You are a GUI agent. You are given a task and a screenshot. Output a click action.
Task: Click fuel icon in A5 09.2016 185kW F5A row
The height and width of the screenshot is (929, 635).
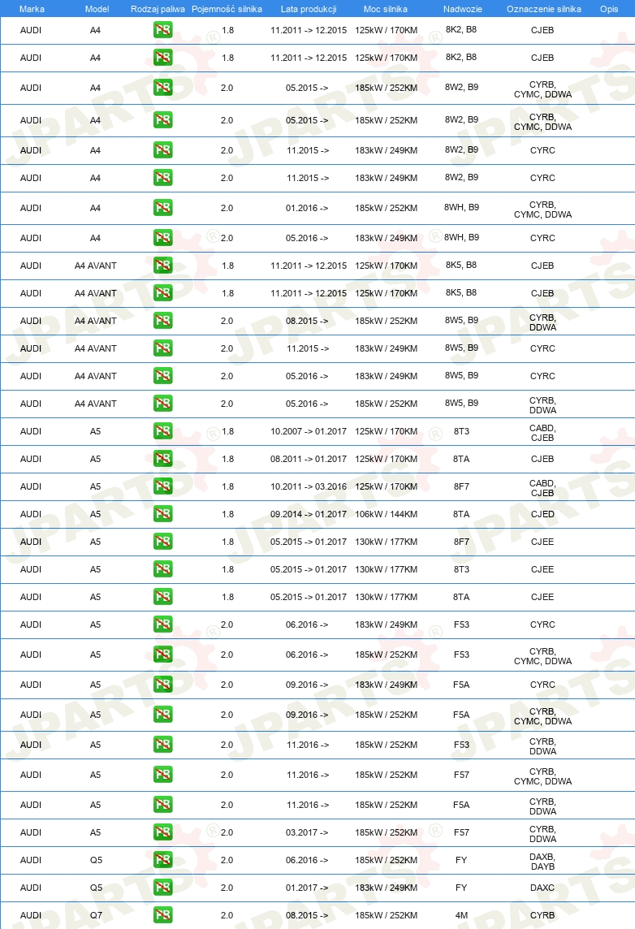[x=163, y=715]
